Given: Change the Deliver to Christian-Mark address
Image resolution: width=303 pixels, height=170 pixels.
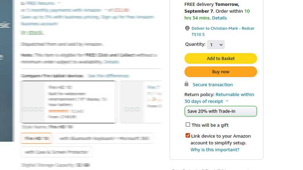Looking at the screenshot, I should coord(223,31).
